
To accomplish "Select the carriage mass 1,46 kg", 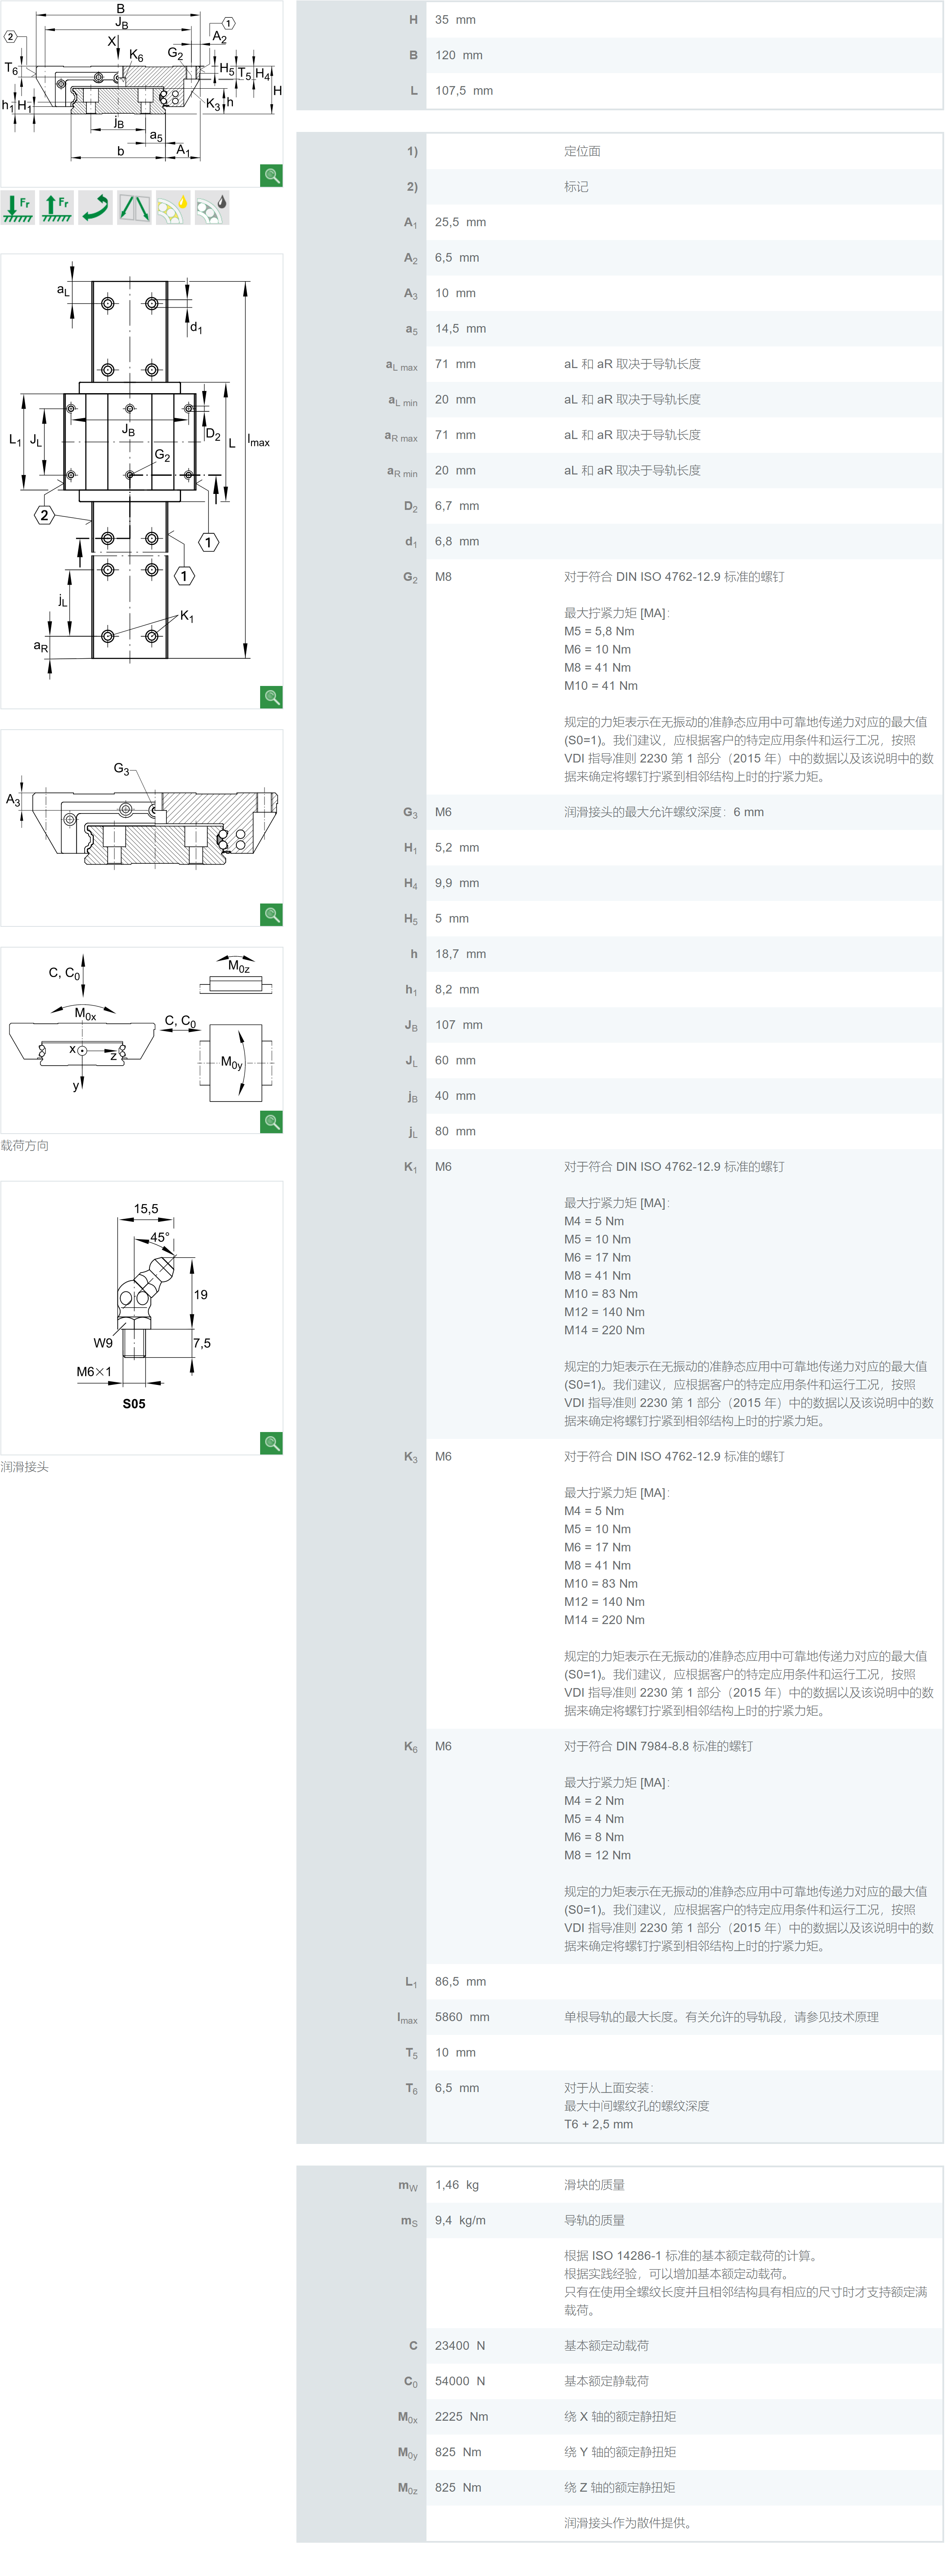I will click(x=458, y=2185).
